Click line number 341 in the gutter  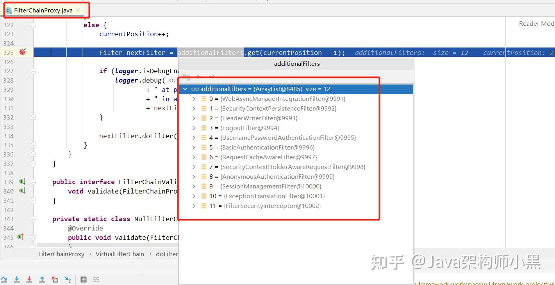8,201
